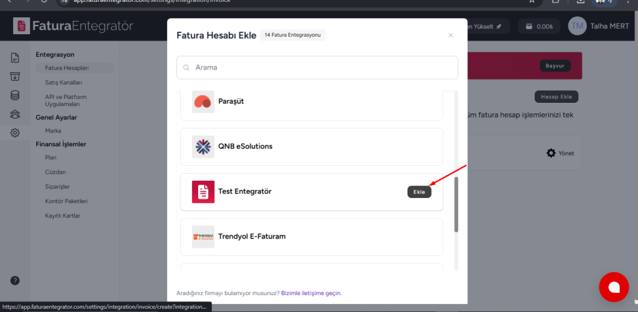Select the database stack sidebar icon
The height and width of the screenshot is (312, 638).
(15, 96)
